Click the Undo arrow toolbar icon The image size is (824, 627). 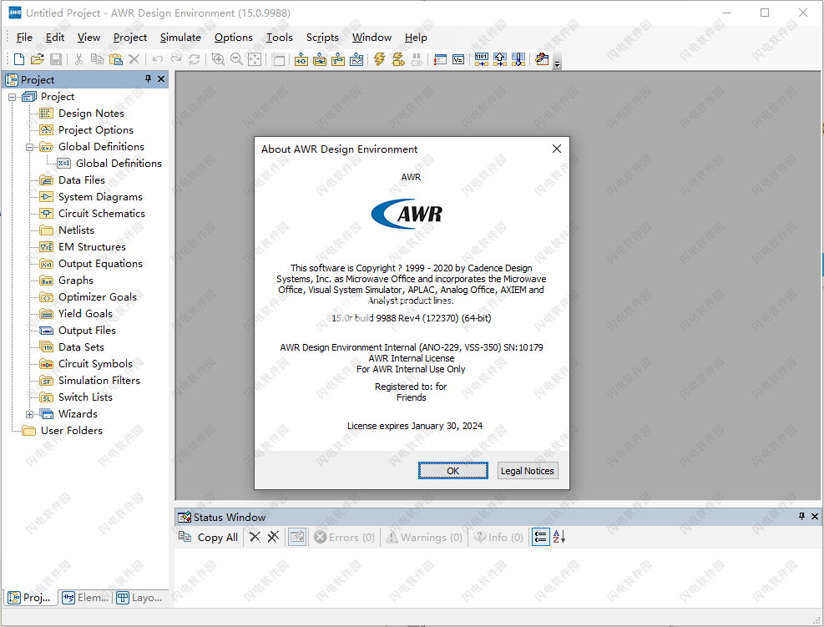[158, 59]
